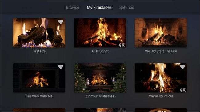200x112 pixels.
Task: Open the All Is Bright fireplace thumbnail
Action: coord(100,33)
